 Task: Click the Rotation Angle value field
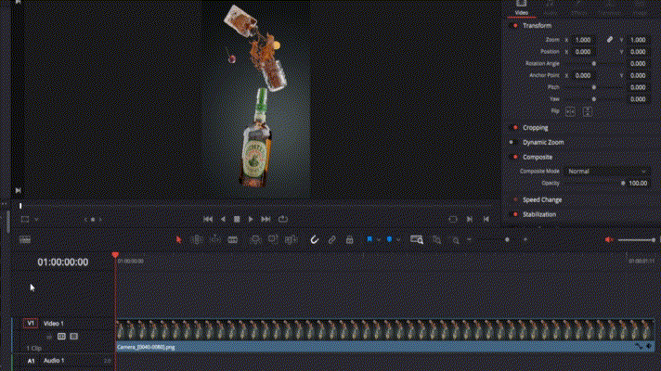[x=638, y=64]
